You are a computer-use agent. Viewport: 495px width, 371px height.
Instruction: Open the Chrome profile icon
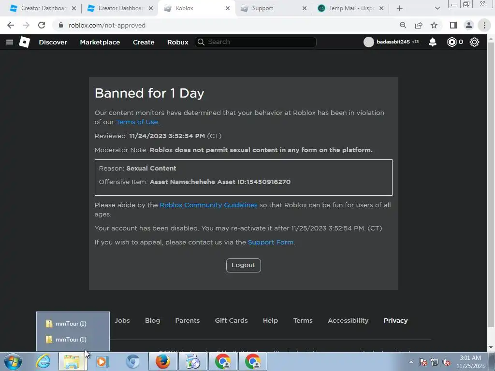(469, 25)
